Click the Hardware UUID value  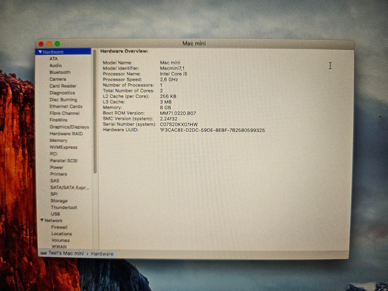pyautogui.click(x=212, y=130)
